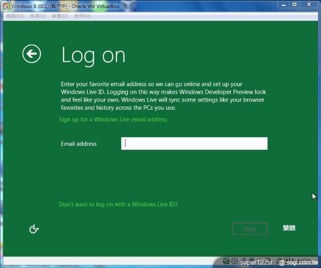
Task: Open the Ease of Access icon
Action: pos(34,229)
